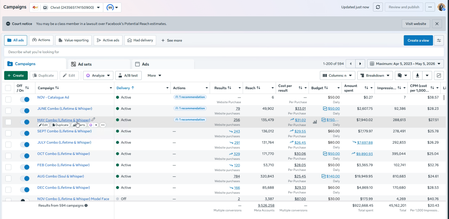Open the date range selector

pos(405,64)
